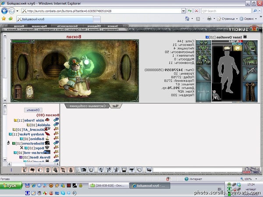Screen dimensions: 263x197
Task: Switch to the Системные сообщения tab
Action: 87,106
